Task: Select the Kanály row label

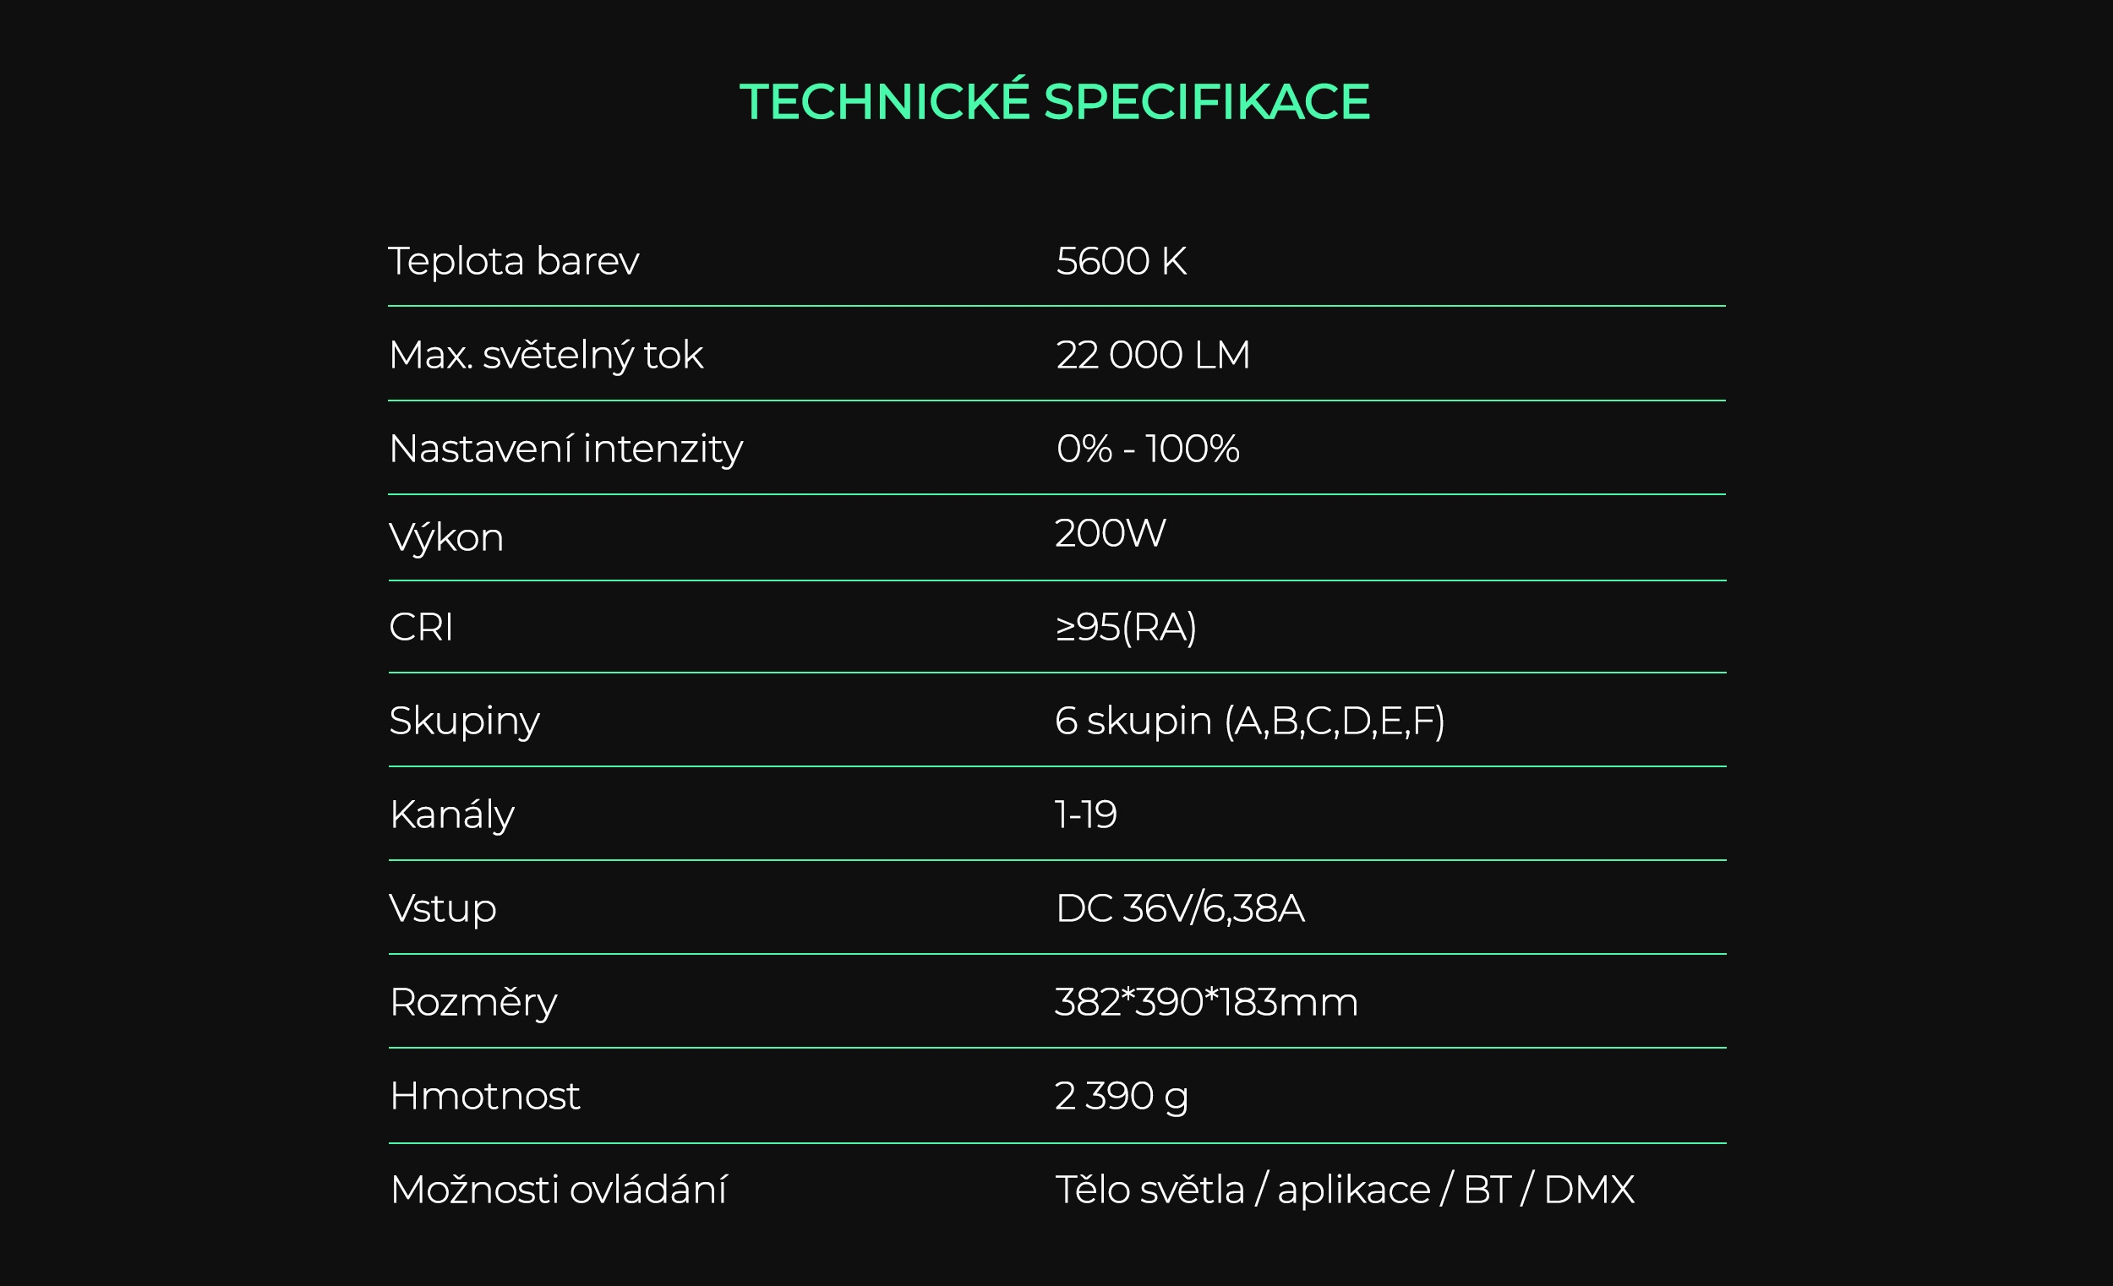Action: point(451,815)
